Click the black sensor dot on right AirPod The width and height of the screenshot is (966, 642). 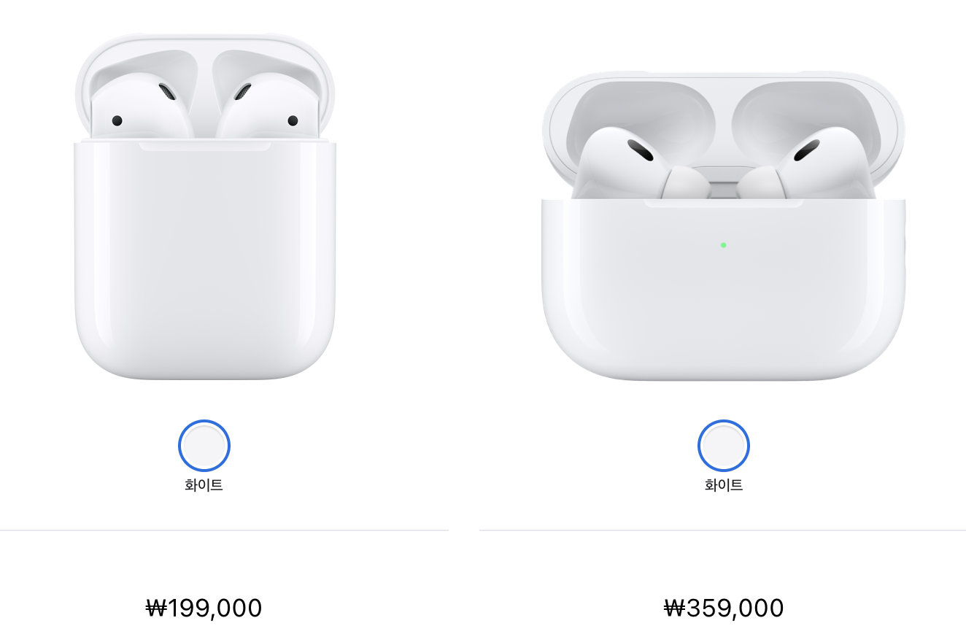coord(293,120)
